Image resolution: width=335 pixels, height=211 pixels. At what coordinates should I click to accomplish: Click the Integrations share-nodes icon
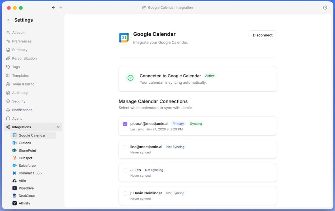(x=8, y=127)
